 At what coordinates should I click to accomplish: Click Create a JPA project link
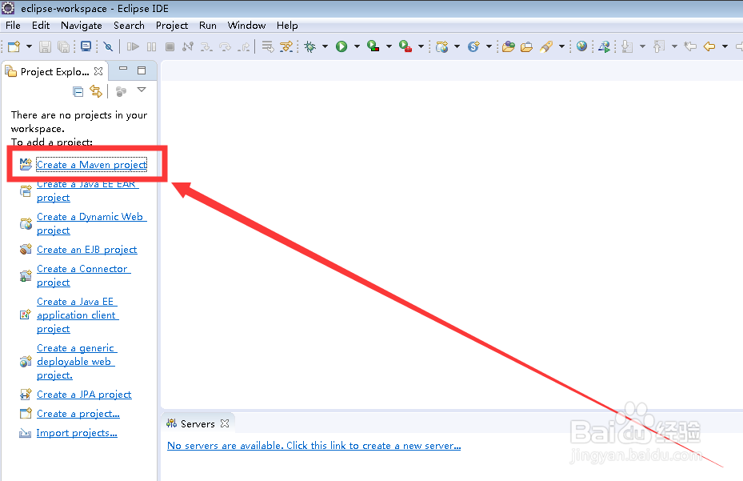tap(84, 395)
